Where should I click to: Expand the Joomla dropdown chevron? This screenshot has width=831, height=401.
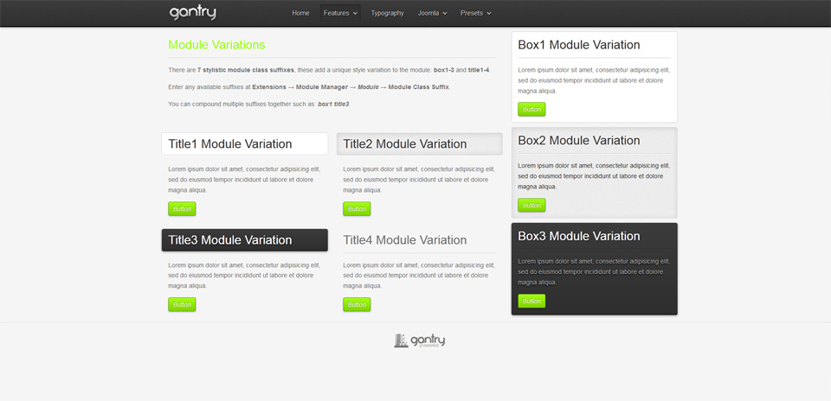[x=445, y=14]
